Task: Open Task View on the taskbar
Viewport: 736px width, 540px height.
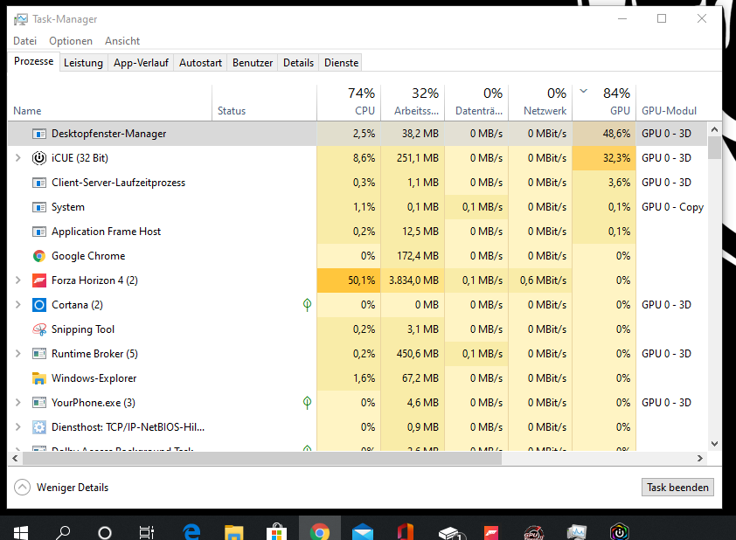Action: point(147,532)
